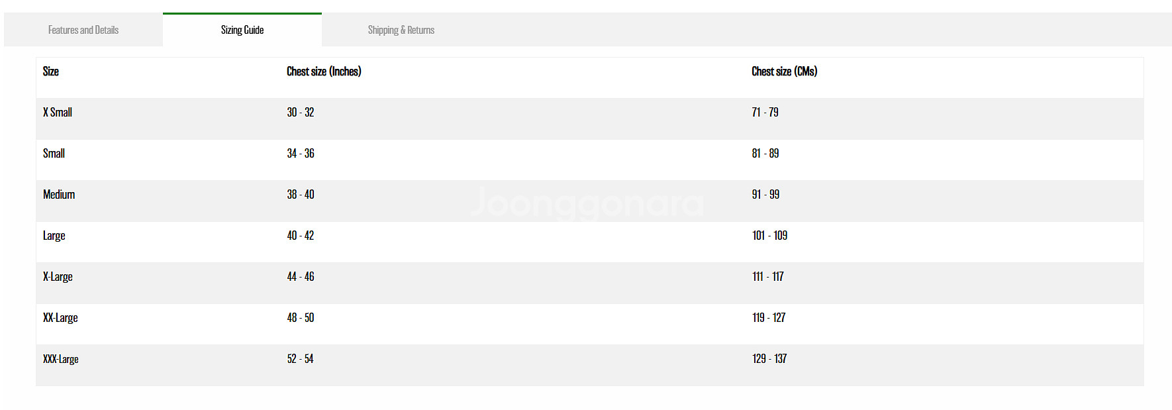Click the 48 - 50 inches cell
The image size is (1172, 410).
301,318
